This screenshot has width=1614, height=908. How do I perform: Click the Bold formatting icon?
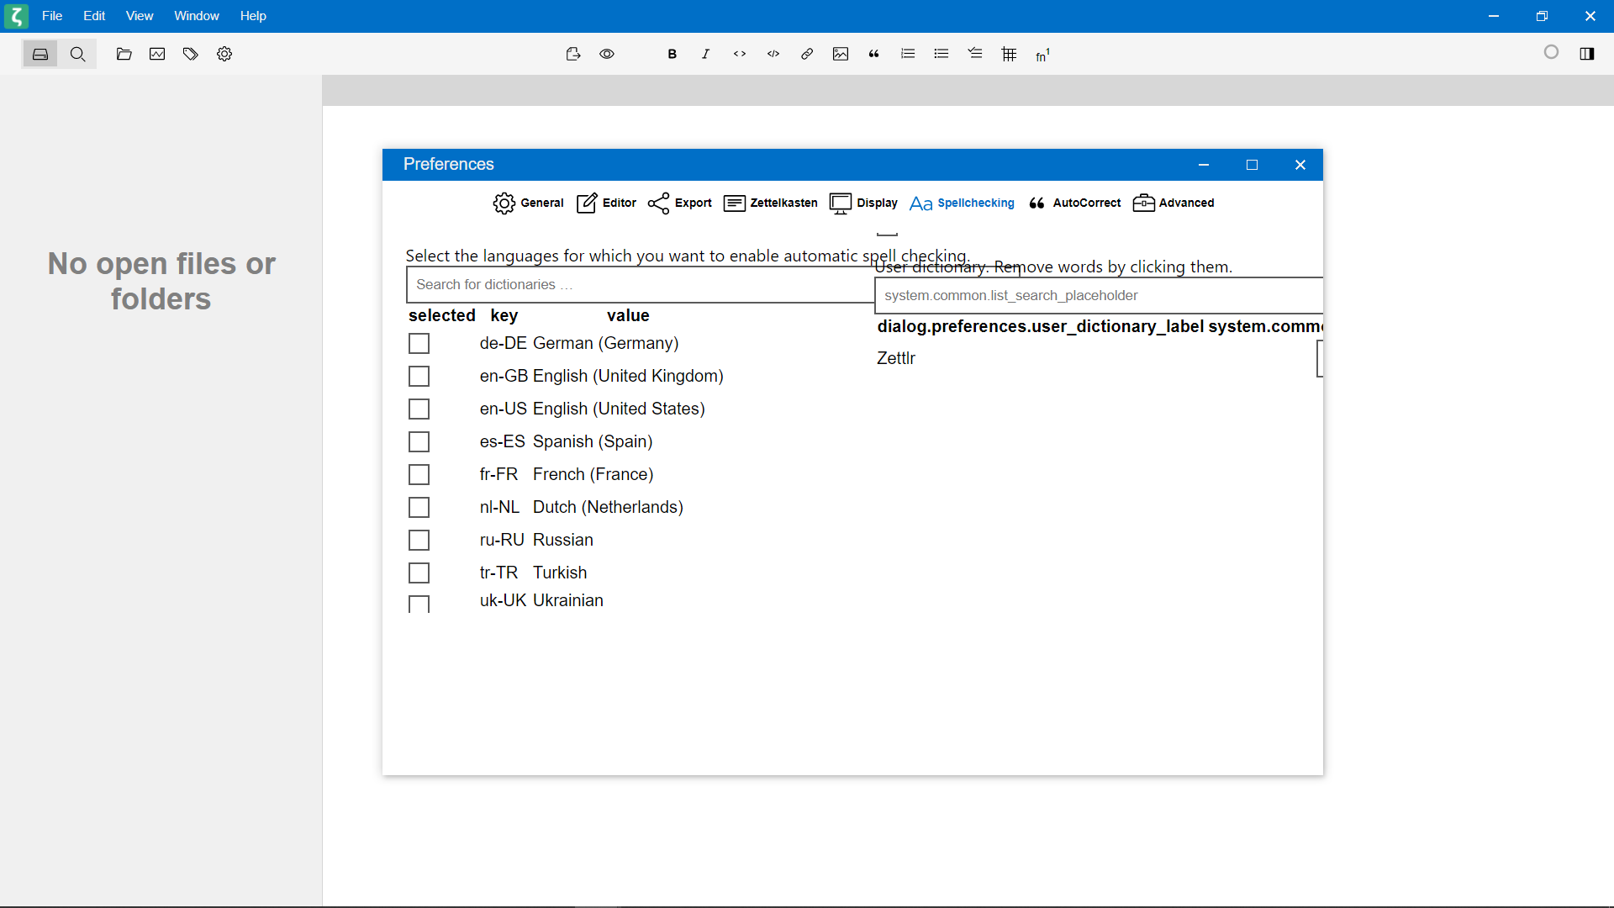[672, 54]
